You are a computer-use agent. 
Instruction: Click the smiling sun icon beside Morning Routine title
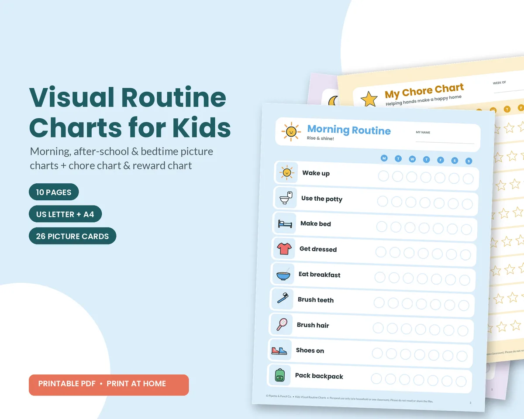coord(291,132)
